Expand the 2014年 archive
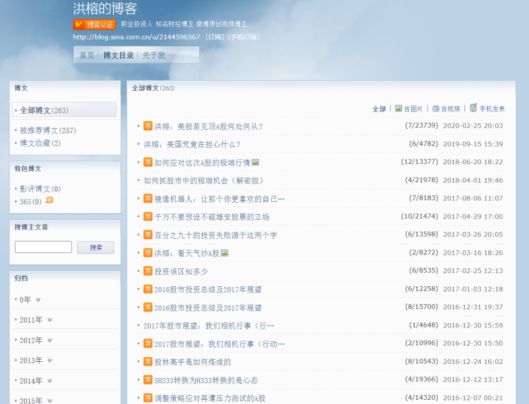 pos(50,381)
